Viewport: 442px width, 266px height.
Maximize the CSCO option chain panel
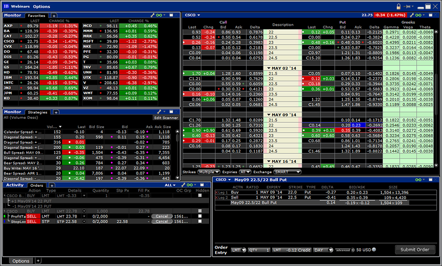[430, 15]
